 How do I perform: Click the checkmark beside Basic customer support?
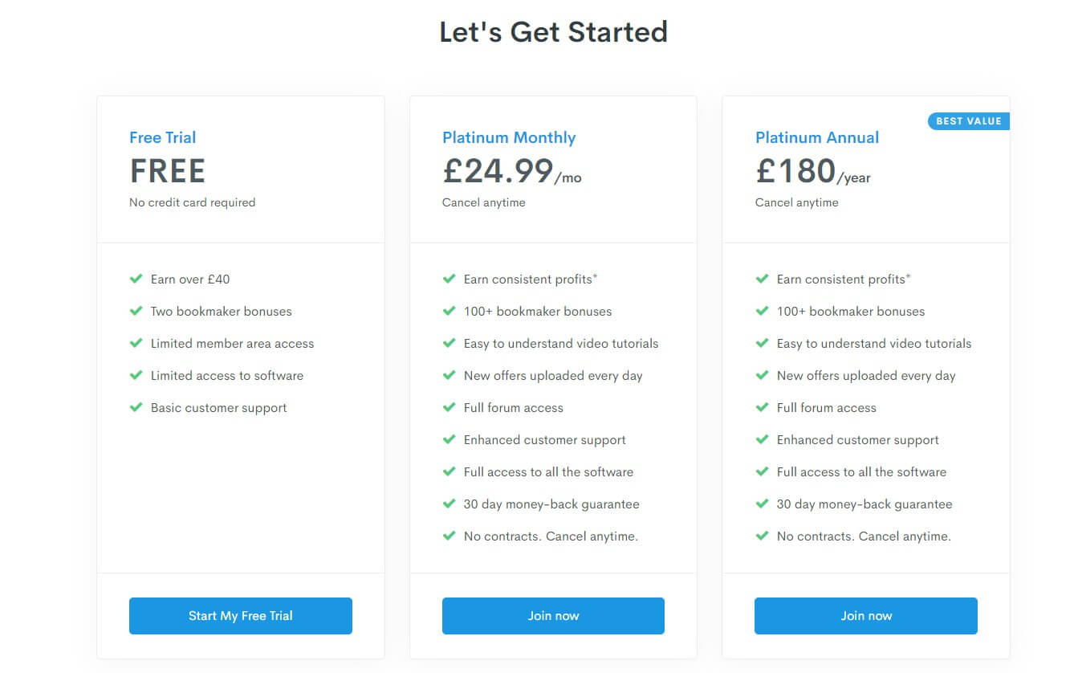tap(136, 407)
